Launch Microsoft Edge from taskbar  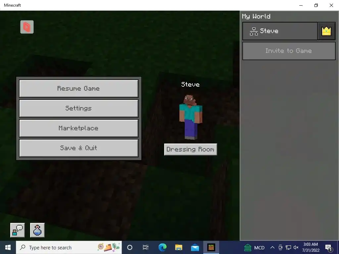[162, 247]
